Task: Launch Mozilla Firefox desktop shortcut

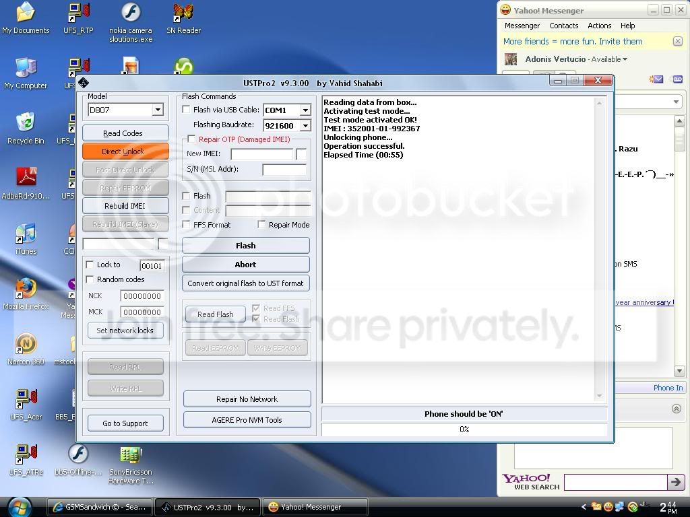Action: click(26, 294)
